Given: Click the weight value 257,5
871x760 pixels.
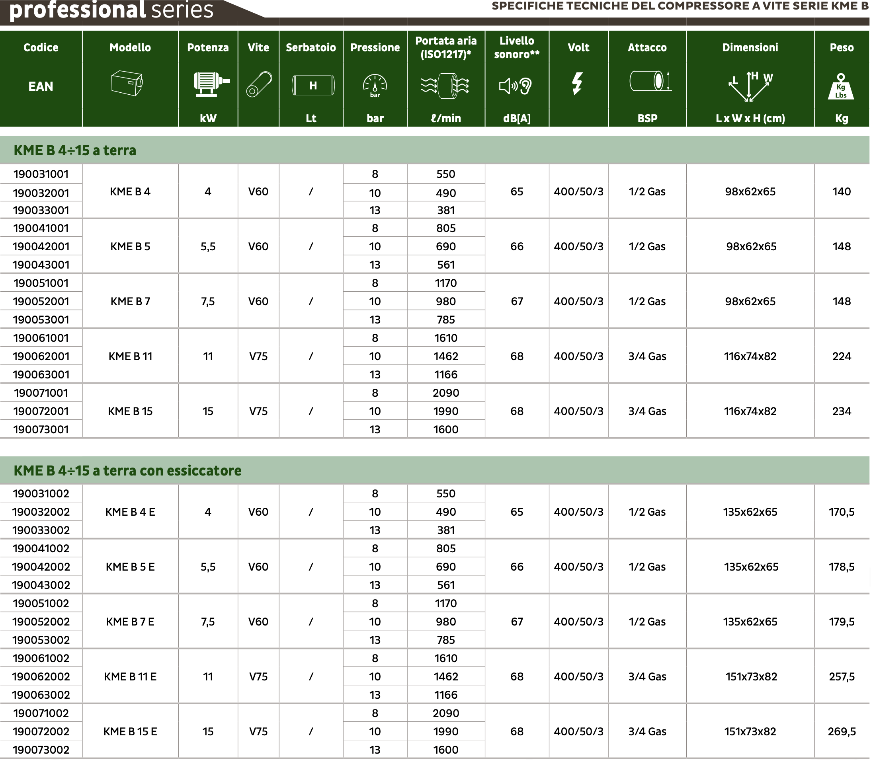Looking at the screenshot, I should (842, 676).
